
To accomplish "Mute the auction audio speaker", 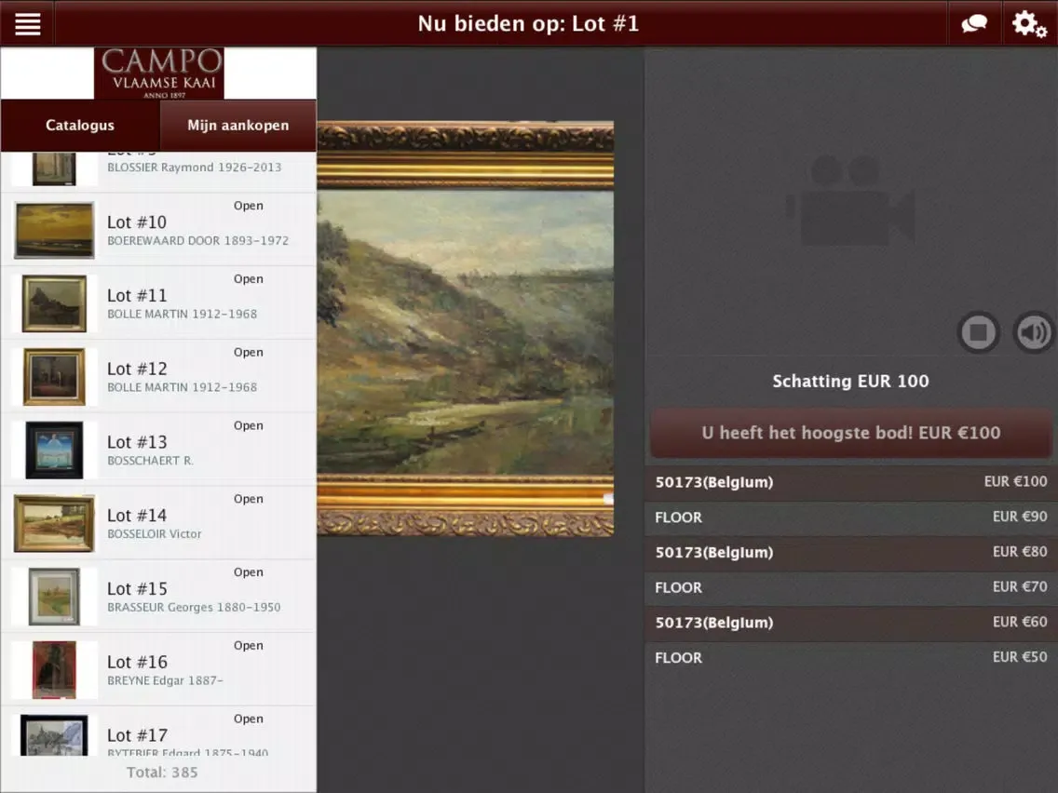I will pyautogui.click(x=1034, y=331).
